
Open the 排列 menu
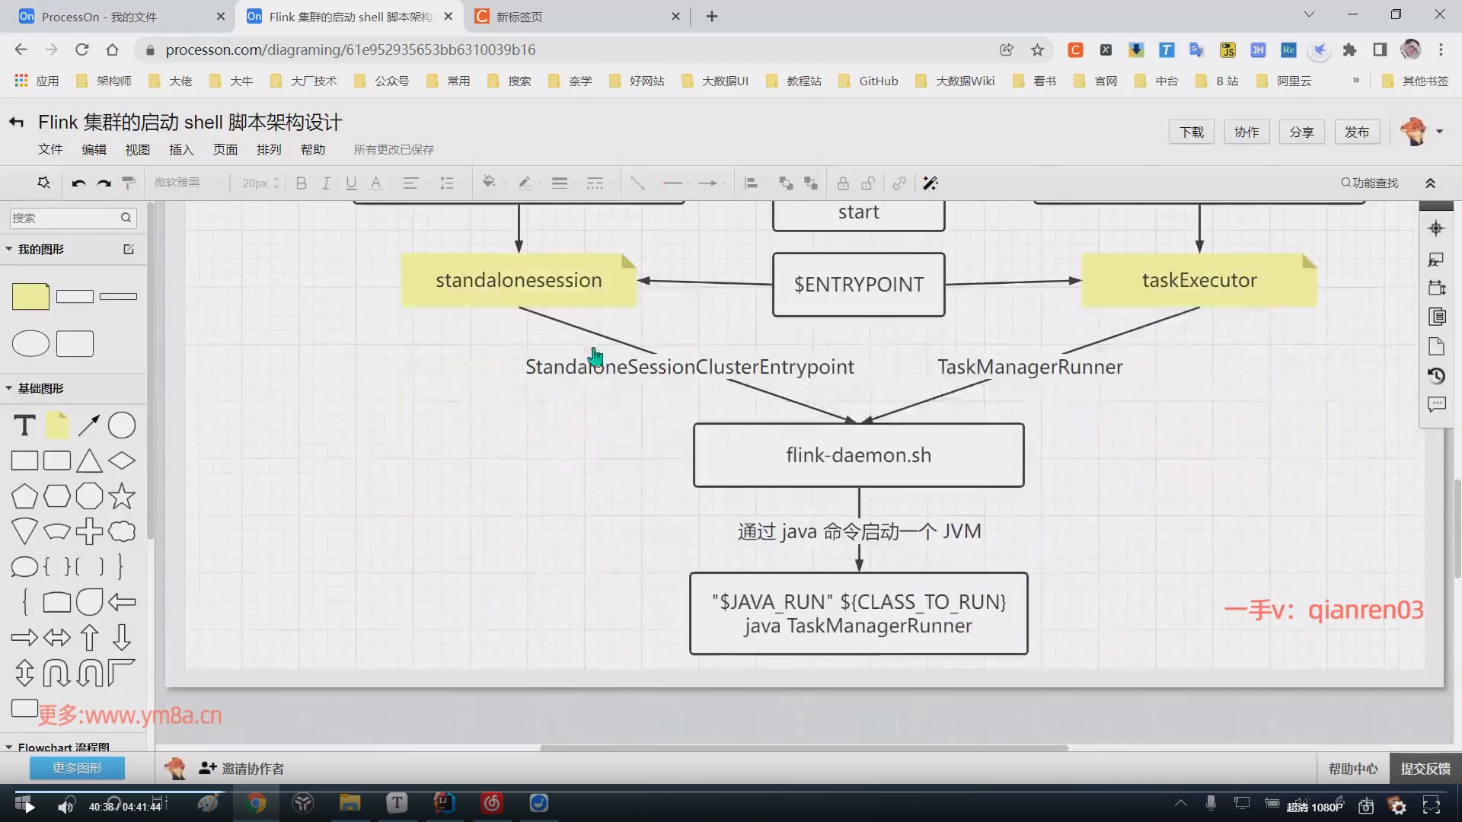[269, 150]
